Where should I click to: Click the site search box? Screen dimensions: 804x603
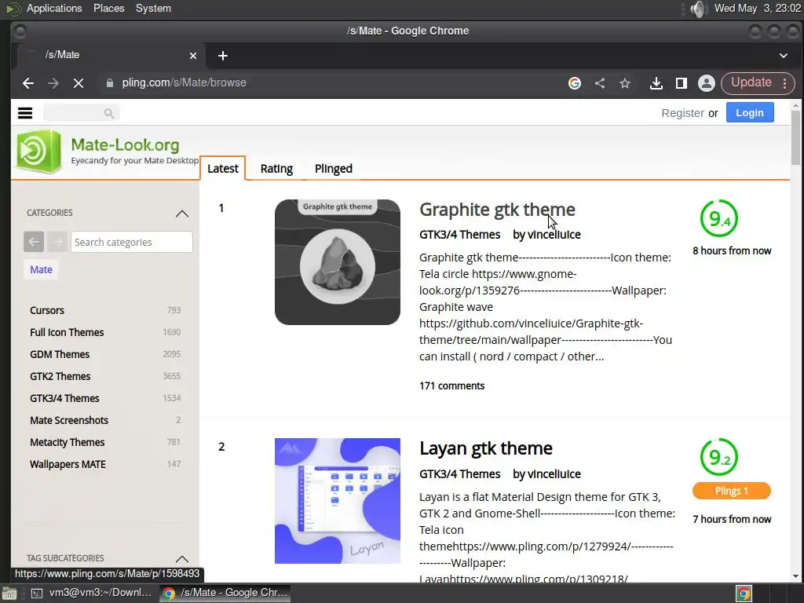point(81,113)
